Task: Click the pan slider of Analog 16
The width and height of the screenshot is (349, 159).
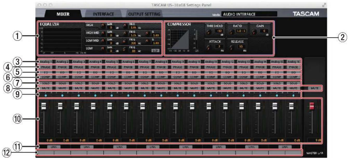Action: 293,95
